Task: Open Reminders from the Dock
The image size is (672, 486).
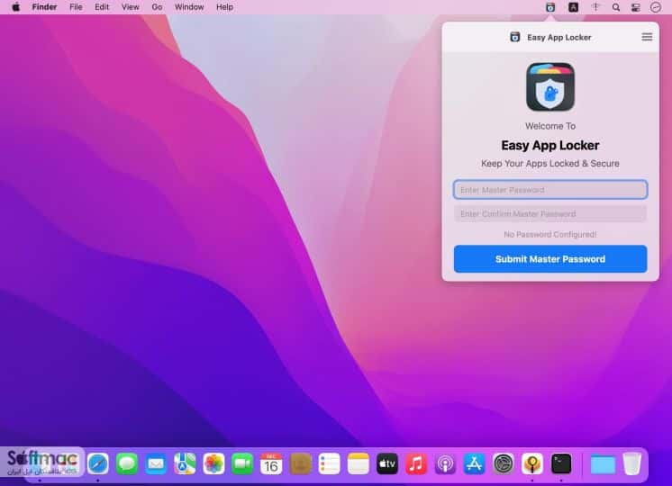Action: 329,463
